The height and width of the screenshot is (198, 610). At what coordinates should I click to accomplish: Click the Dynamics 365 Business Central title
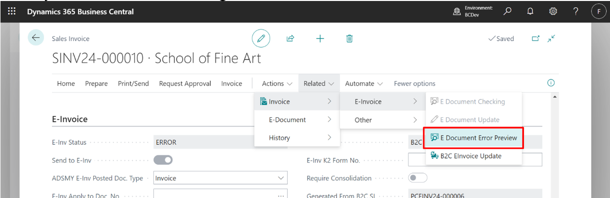(80, 11)
